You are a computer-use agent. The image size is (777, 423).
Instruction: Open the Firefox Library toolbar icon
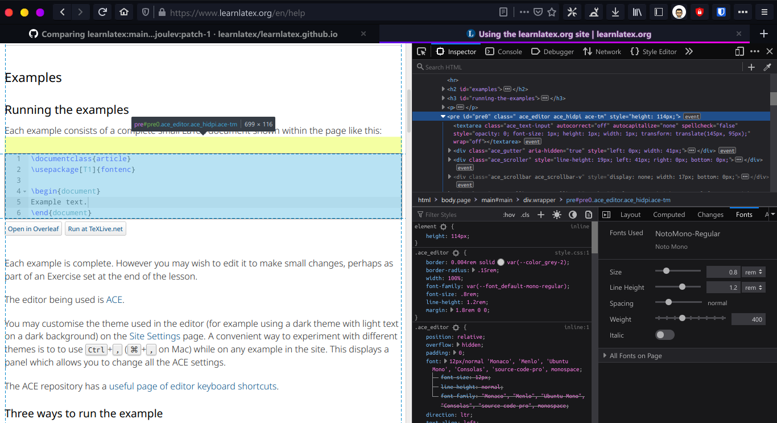637,11
